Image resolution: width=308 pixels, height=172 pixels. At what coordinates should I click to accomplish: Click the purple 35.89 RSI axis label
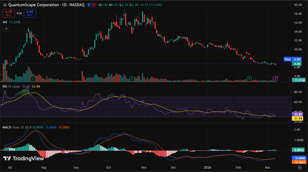[x=298, y=114]
